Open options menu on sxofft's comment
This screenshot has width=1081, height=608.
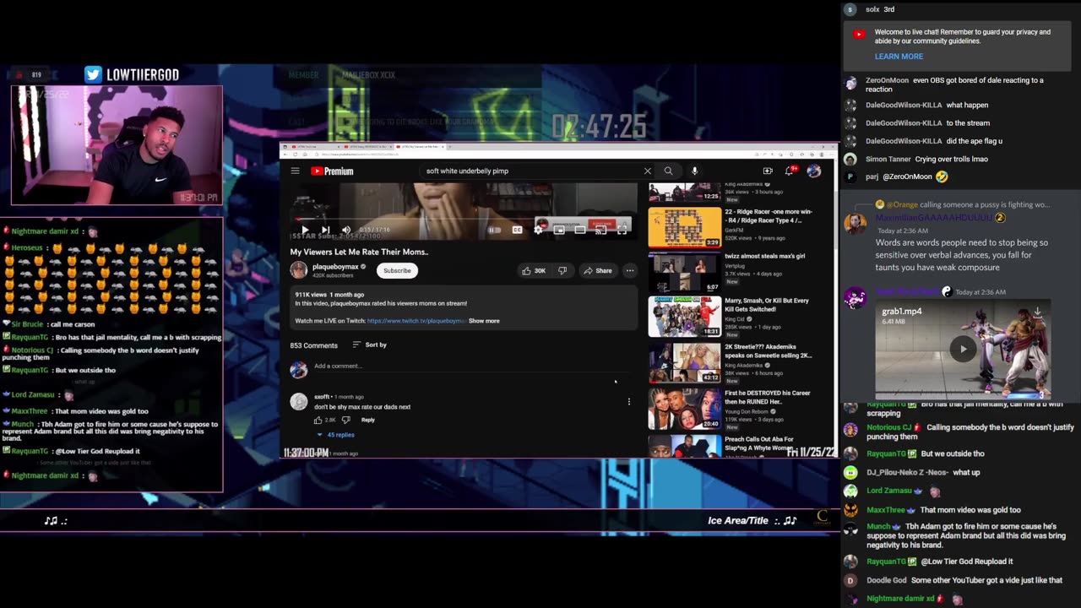click(628, 401)
